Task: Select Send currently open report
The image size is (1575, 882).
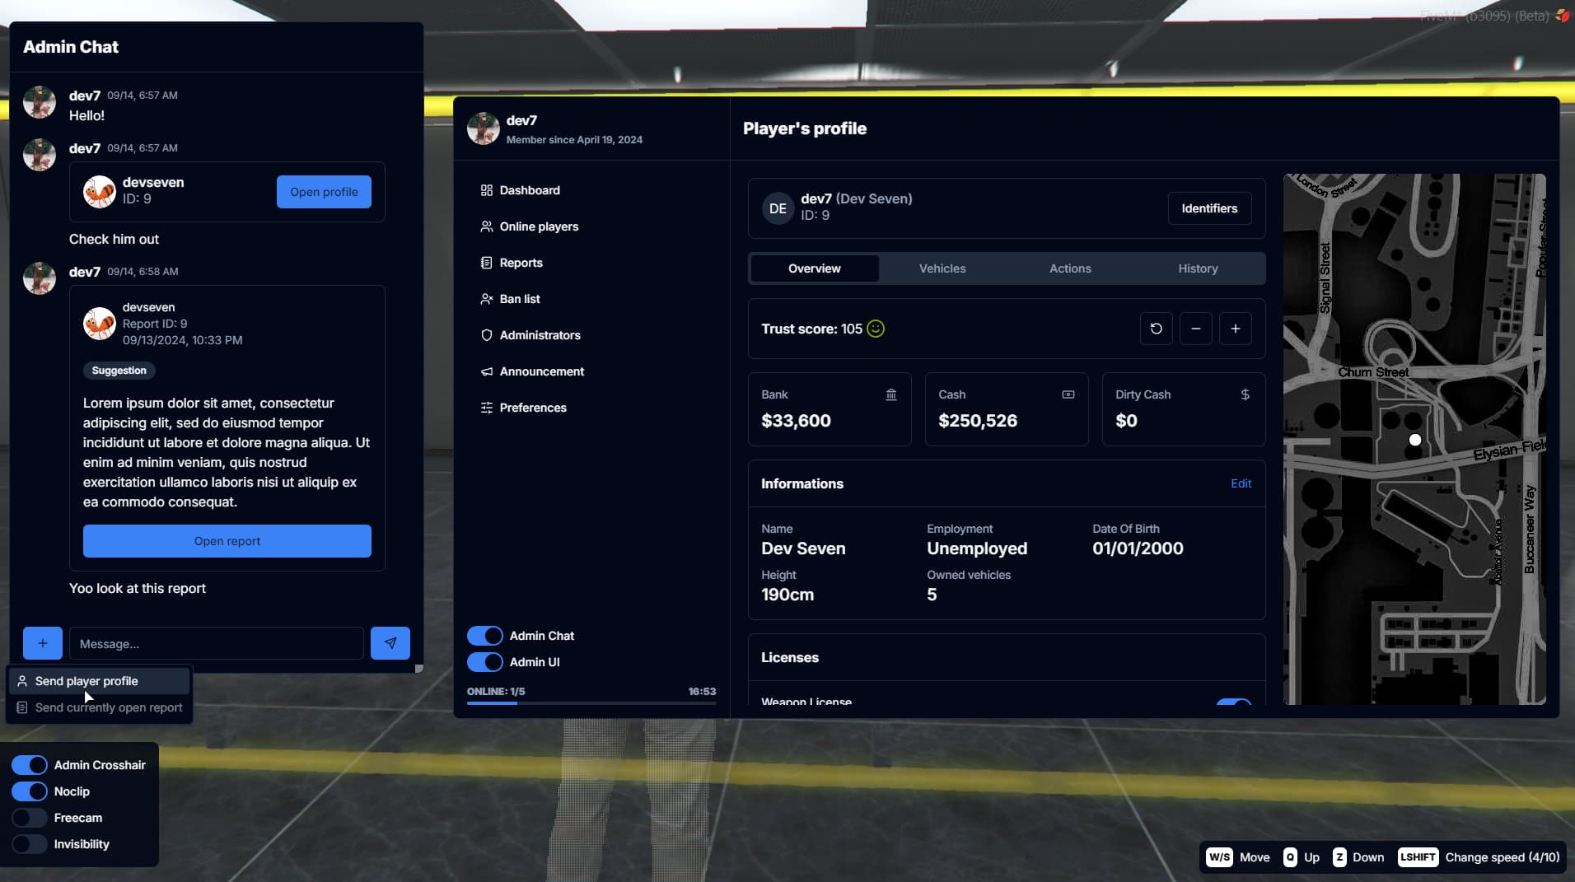Action: point(107,707)
